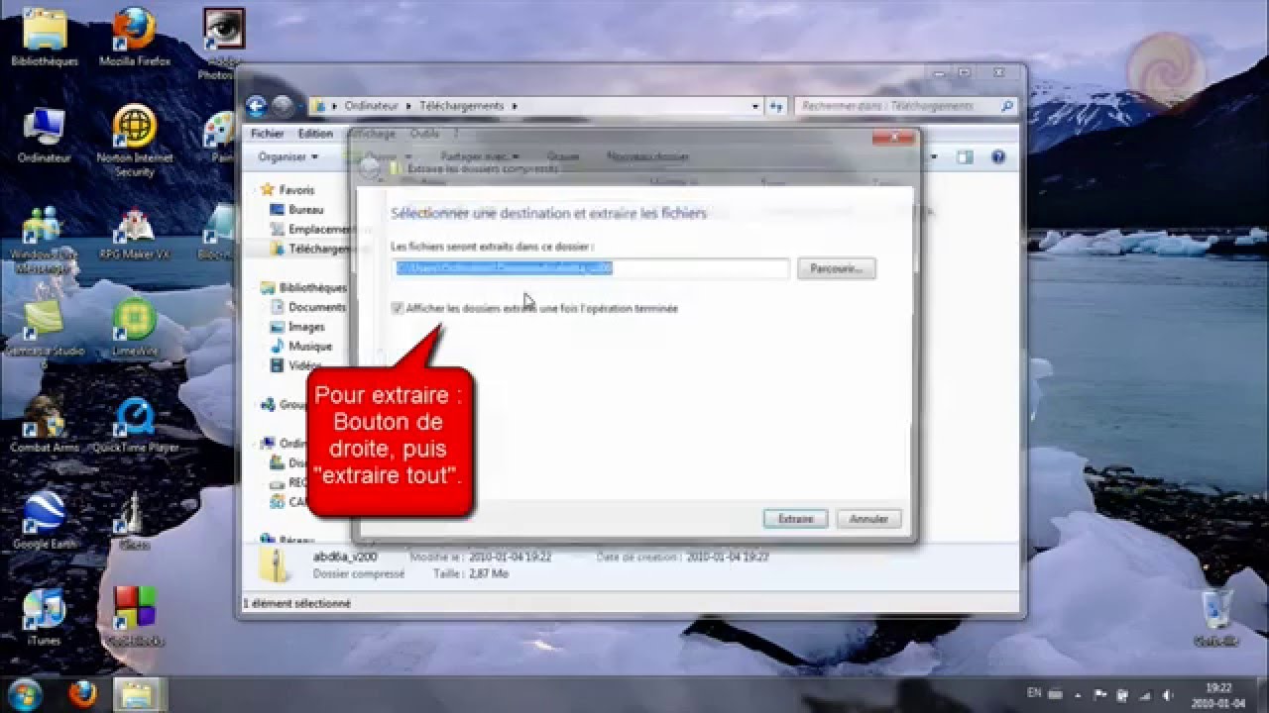
Task: Click the network signal tray icon
Action: [x=1145, y=694]
